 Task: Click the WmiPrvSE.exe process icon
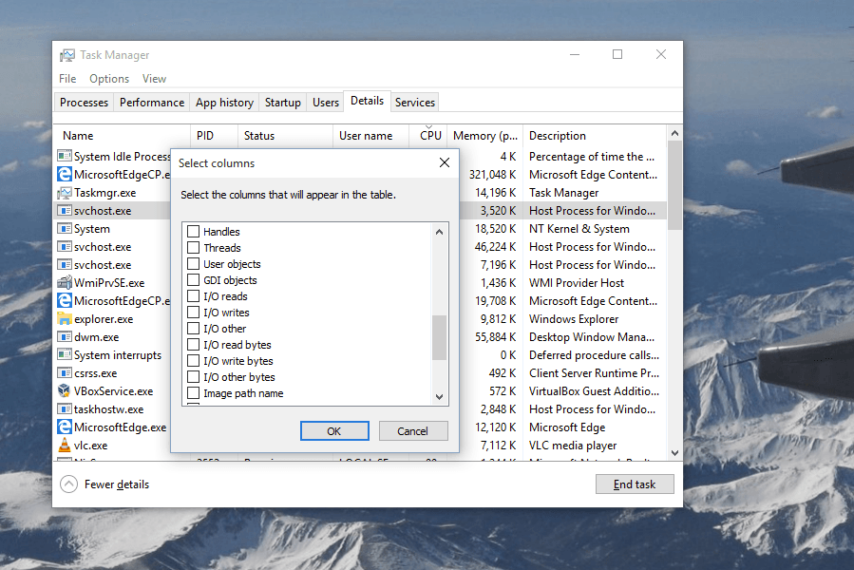click(65, 282)
